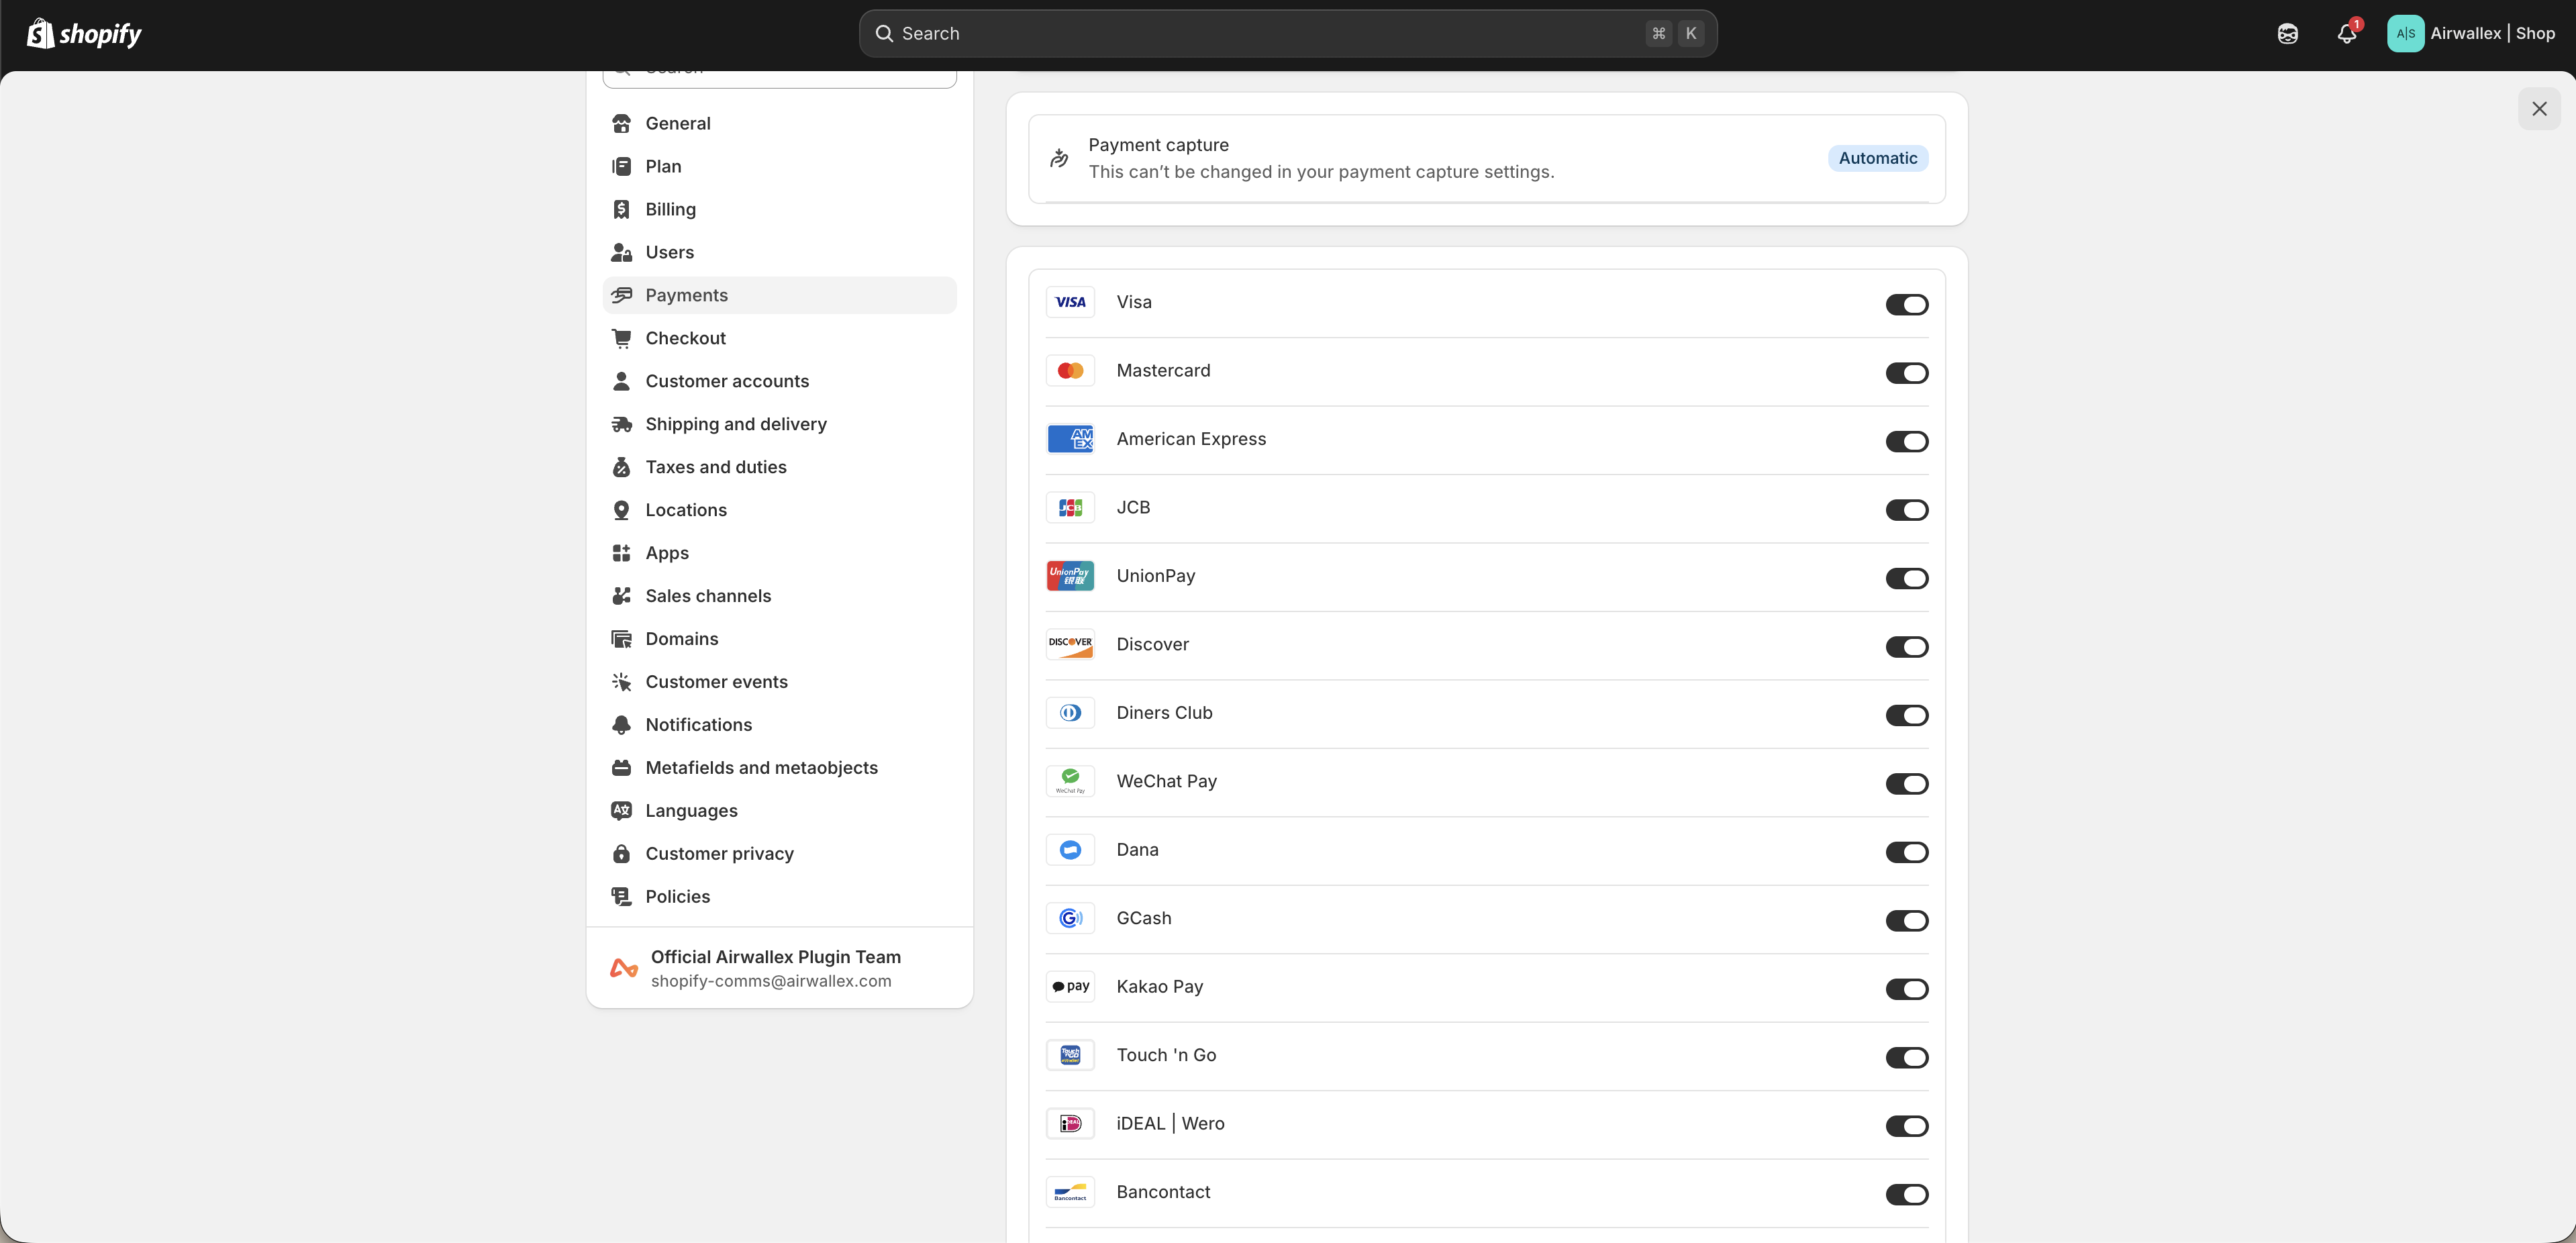Turn off the American Express switch
The image size is (2576, 1243).
pos(1906,442)
